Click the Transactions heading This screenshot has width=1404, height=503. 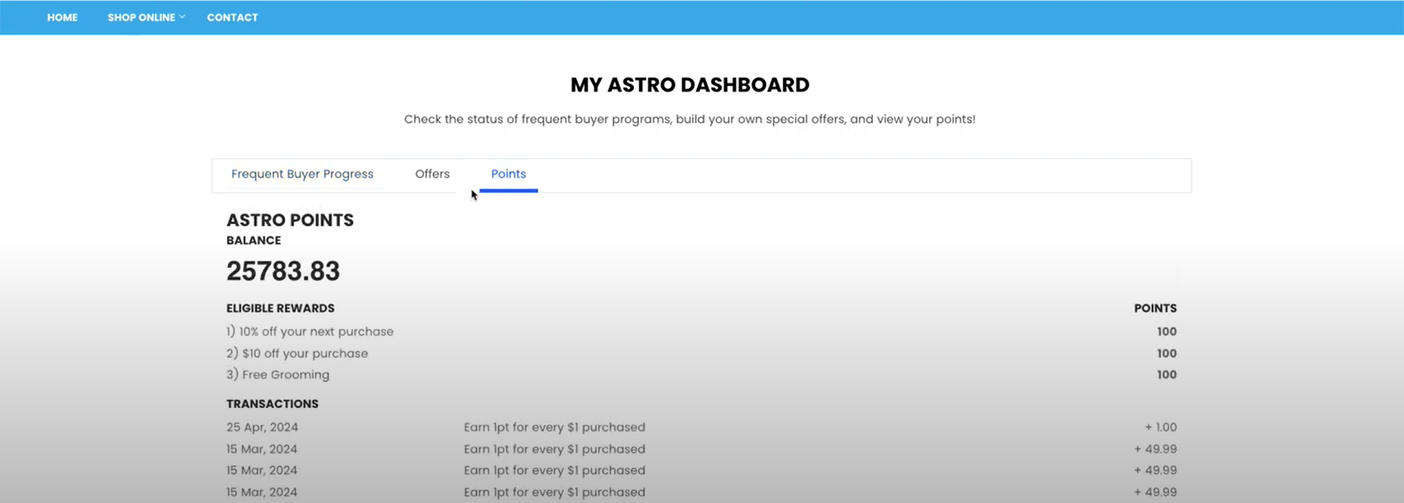click(x=272, y=404)
